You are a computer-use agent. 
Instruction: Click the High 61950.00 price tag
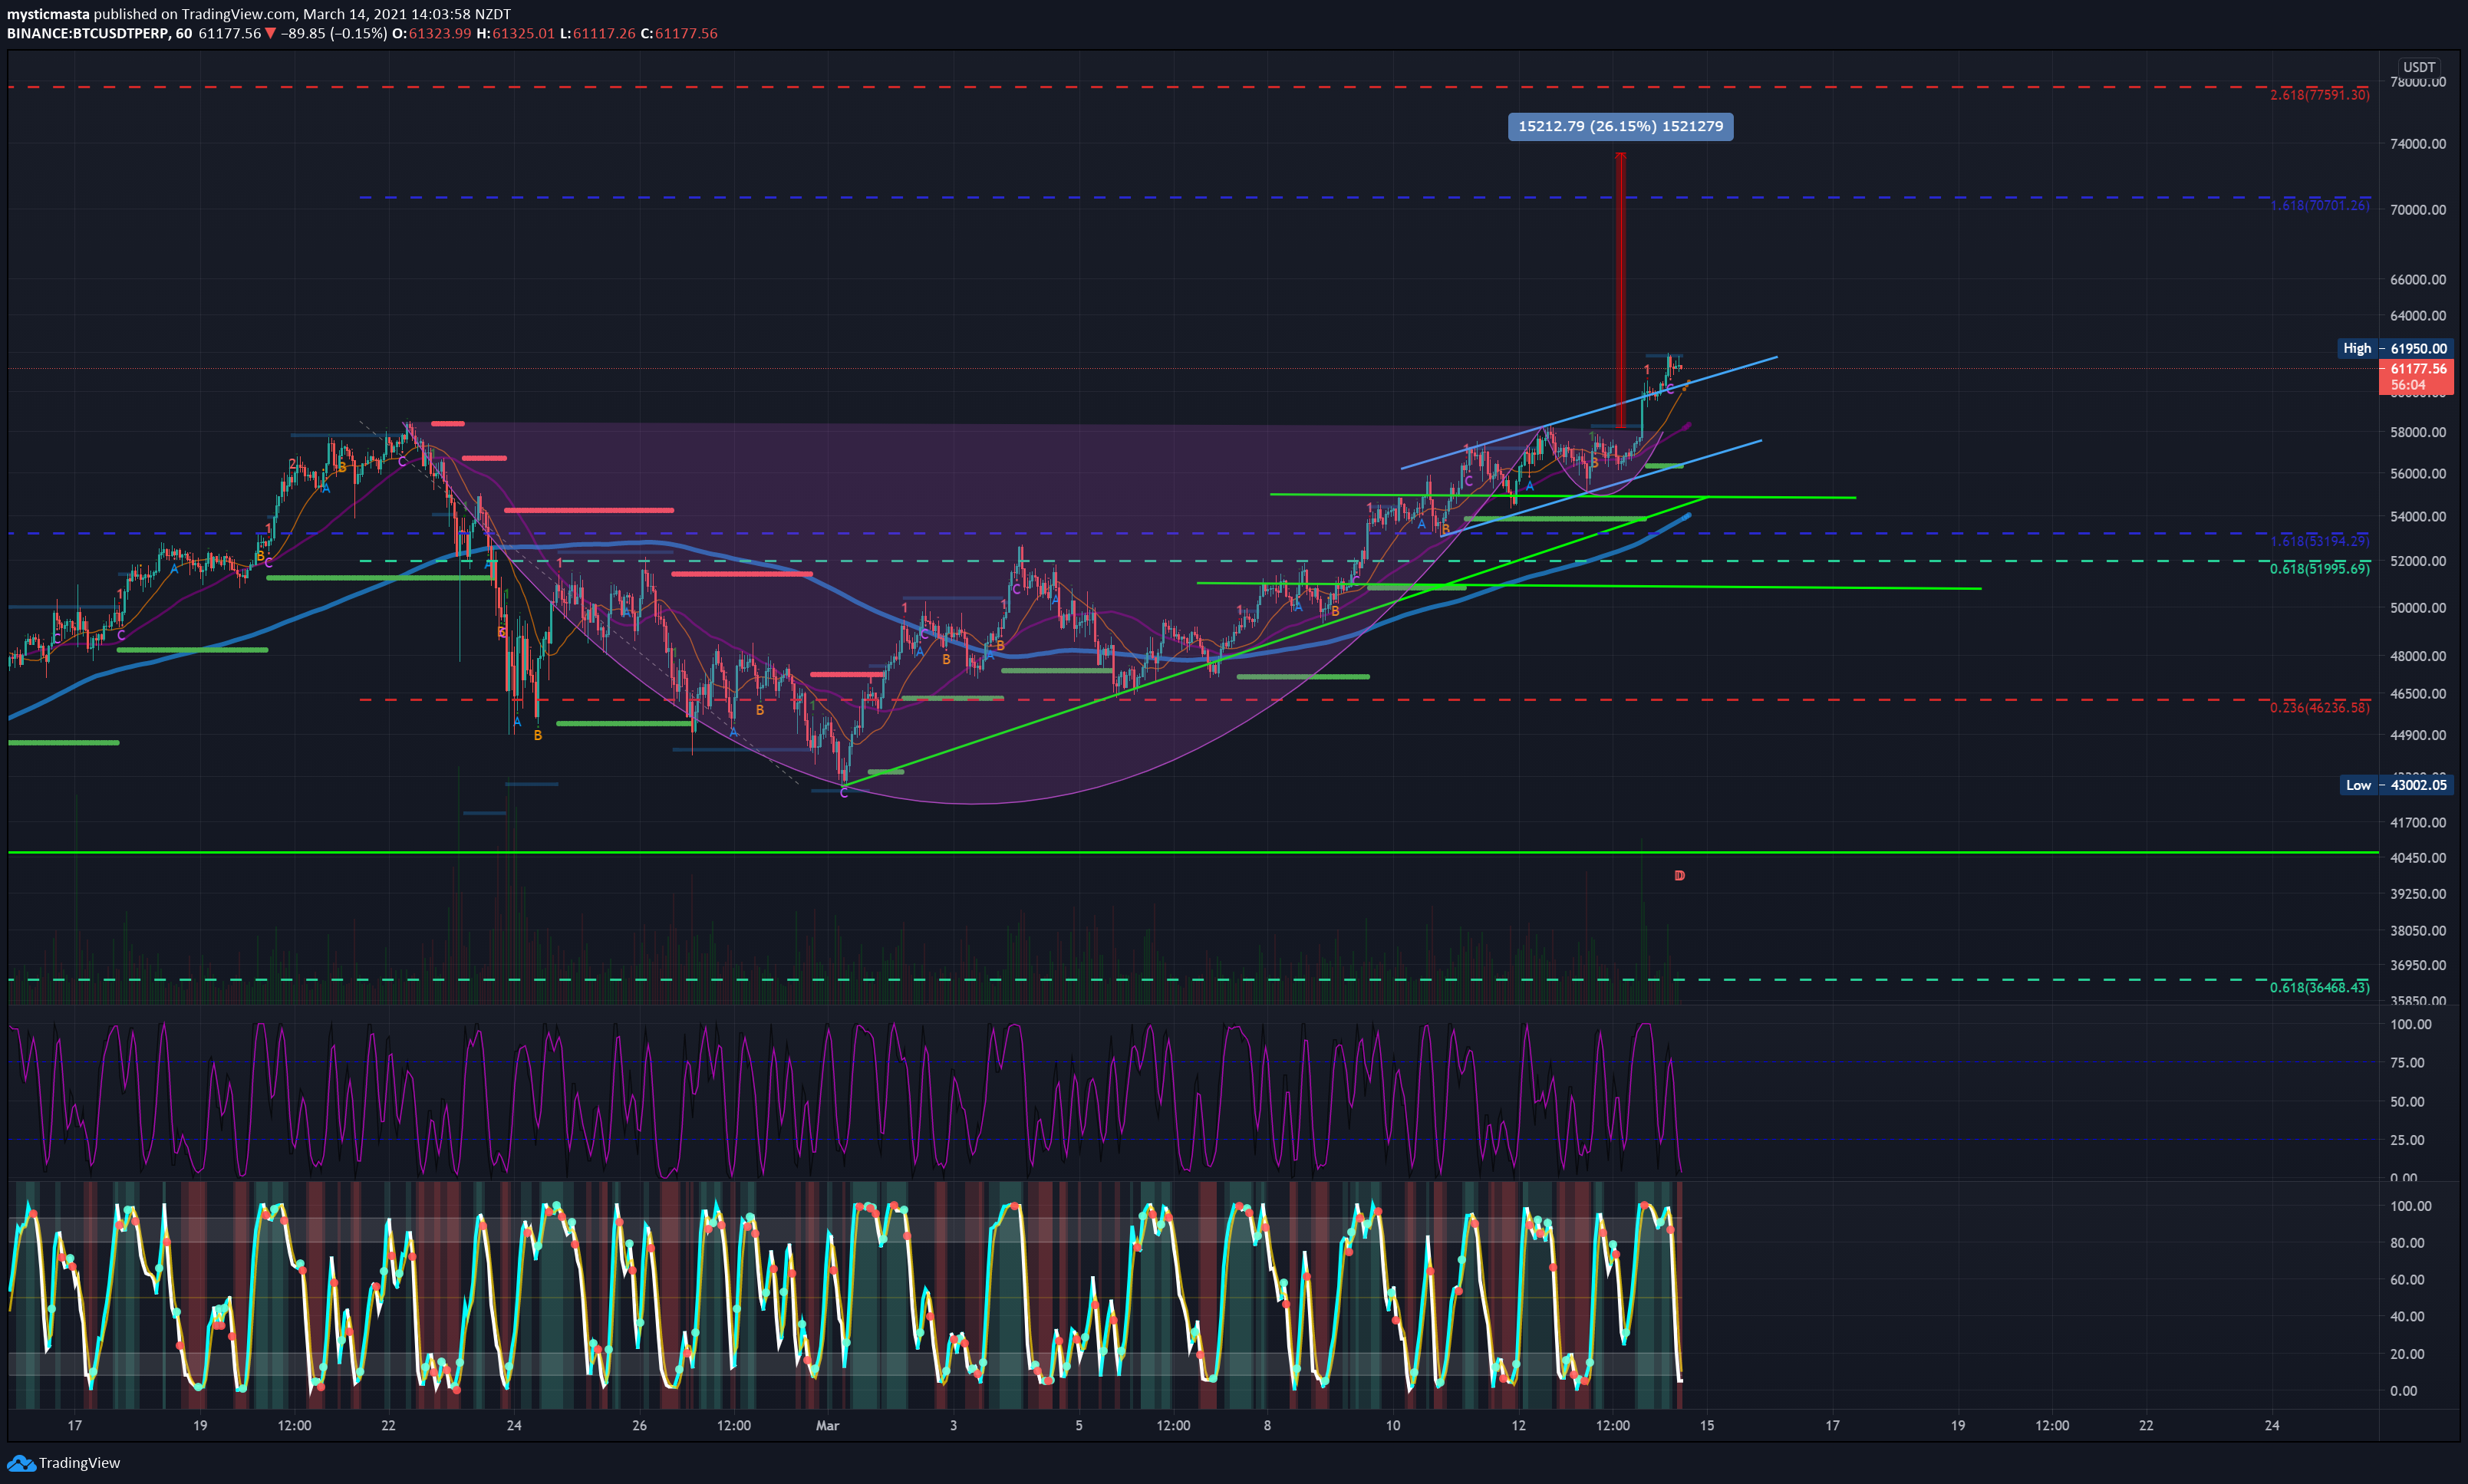click(x=2394, y=348)
